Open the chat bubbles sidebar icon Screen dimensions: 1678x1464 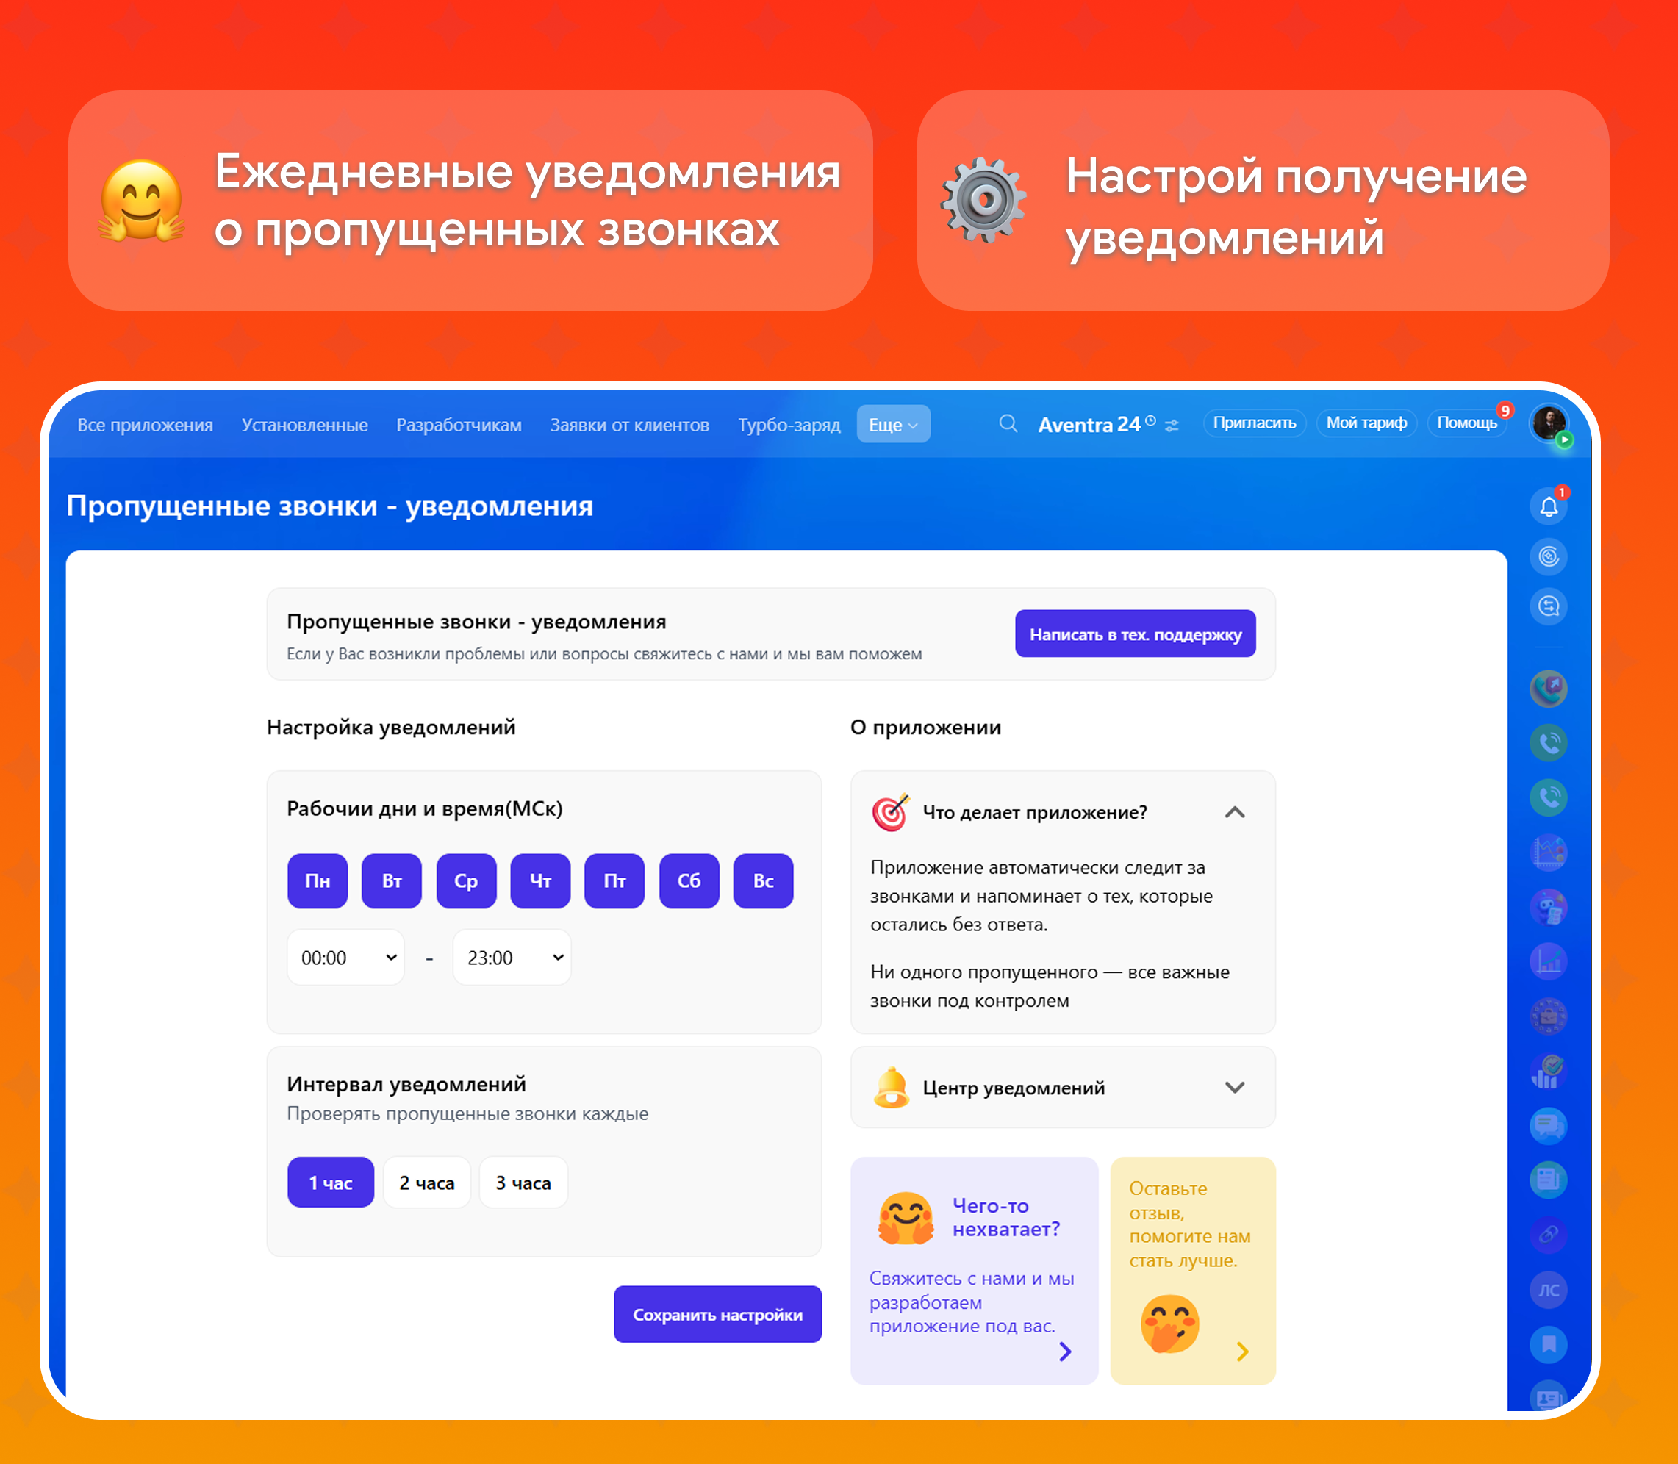pos(1548,1126)
